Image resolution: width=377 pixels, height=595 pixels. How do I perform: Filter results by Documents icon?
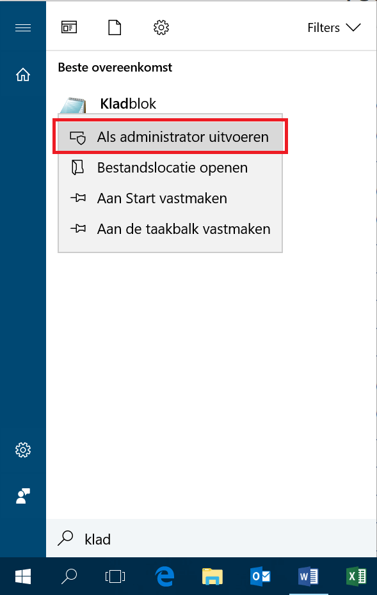(x=115, y=27)
